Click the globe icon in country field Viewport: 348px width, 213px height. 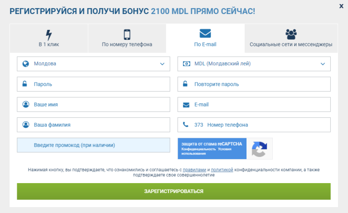[25, 64]
